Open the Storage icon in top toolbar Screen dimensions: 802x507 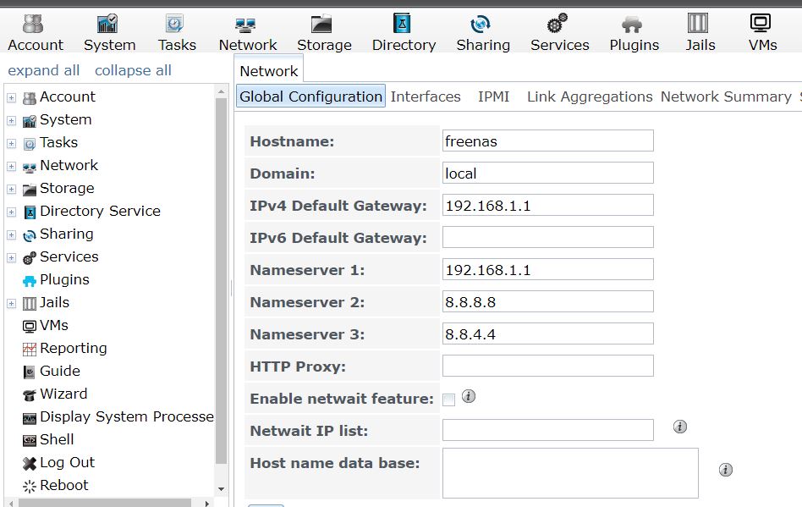pos(323,33)
